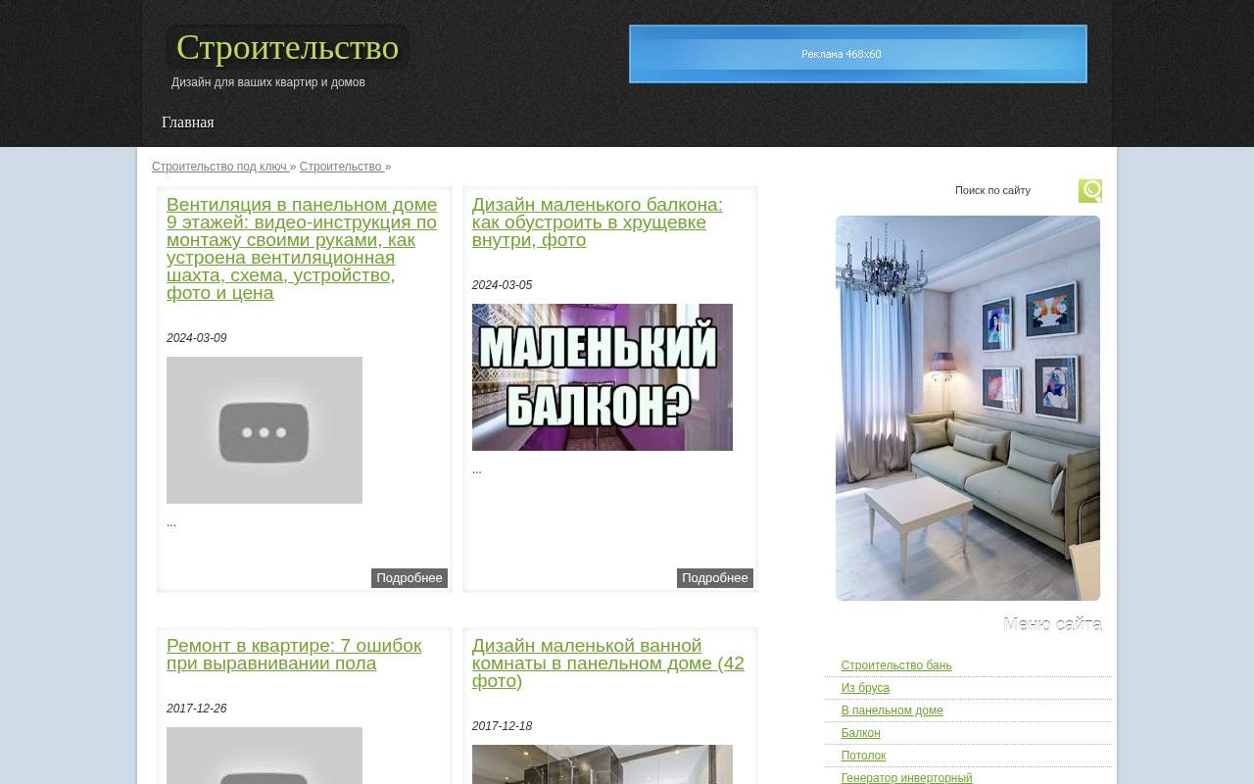1254x784 pixels.
Task: Select Строительство бань in the site menu
Action: [x=896, y=665]
